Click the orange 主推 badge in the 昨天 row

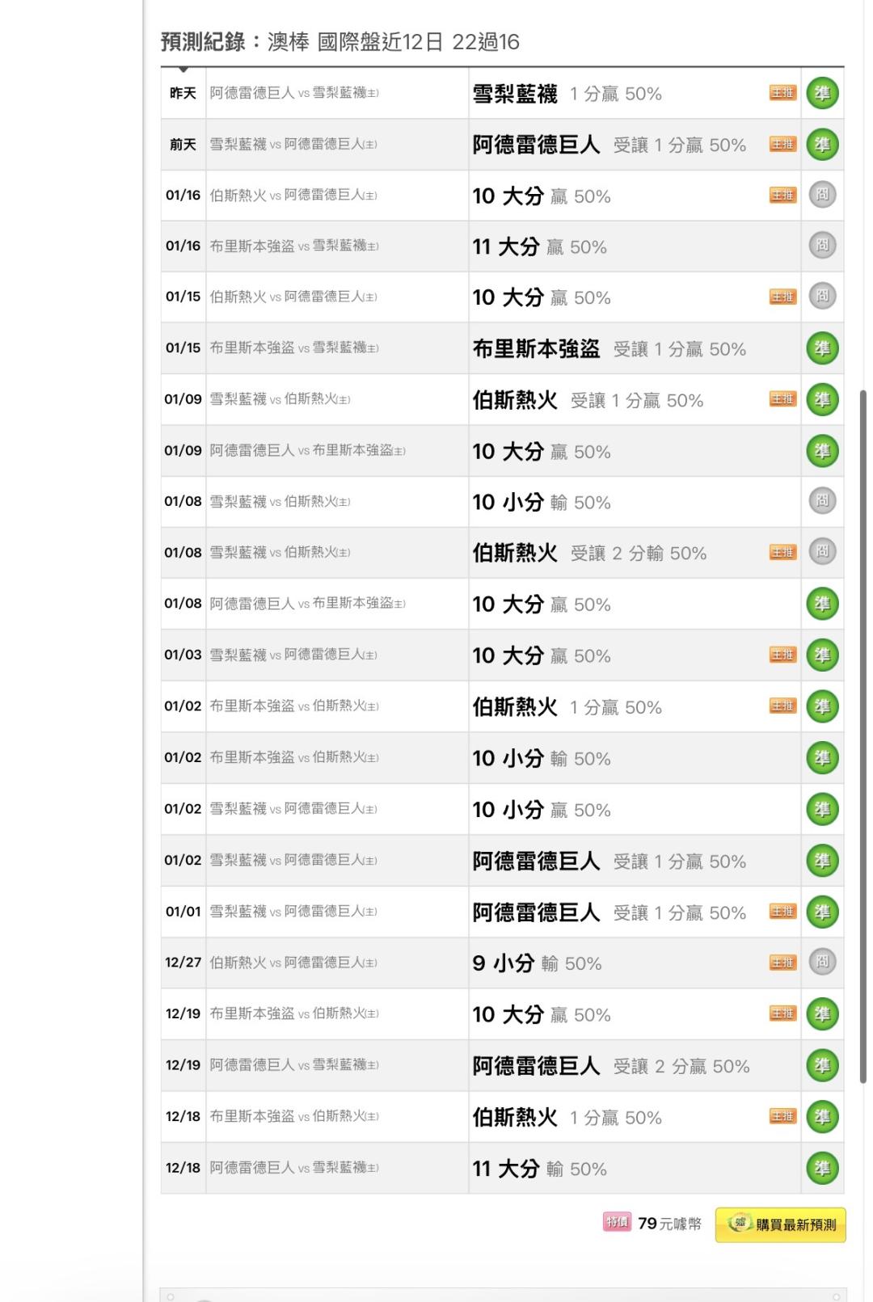782,93
